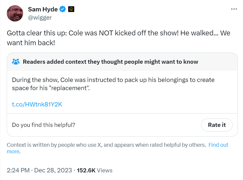
Task: Click the Sam Hyde display name
Action: (43, 9)
